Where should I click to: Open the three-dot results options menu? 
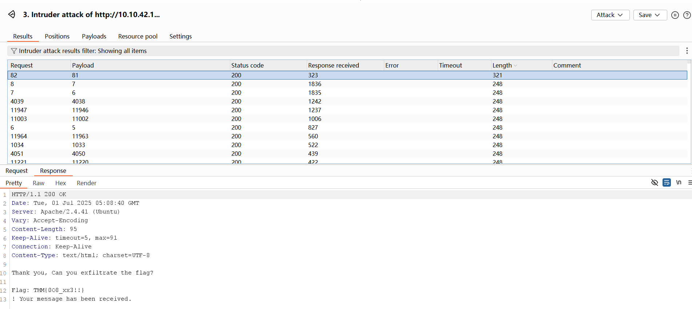coord(687,51)
